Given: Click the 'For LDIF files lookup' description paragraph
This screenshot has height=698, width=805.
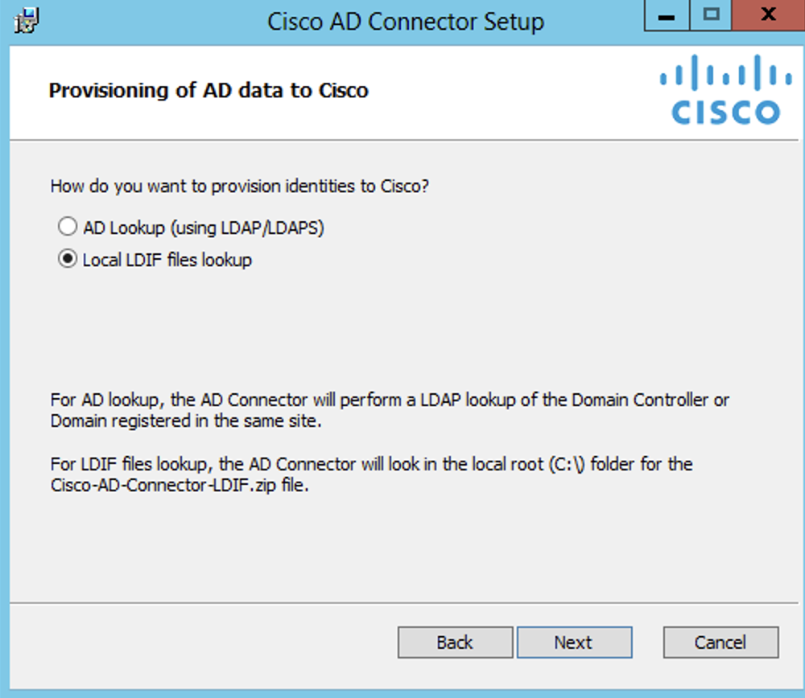Looking at the screenshot, I should tap(371, 474).
